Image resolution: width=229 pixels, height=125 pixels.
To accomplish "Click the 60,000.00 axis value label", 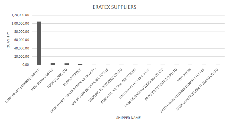I will pos(22,40).
